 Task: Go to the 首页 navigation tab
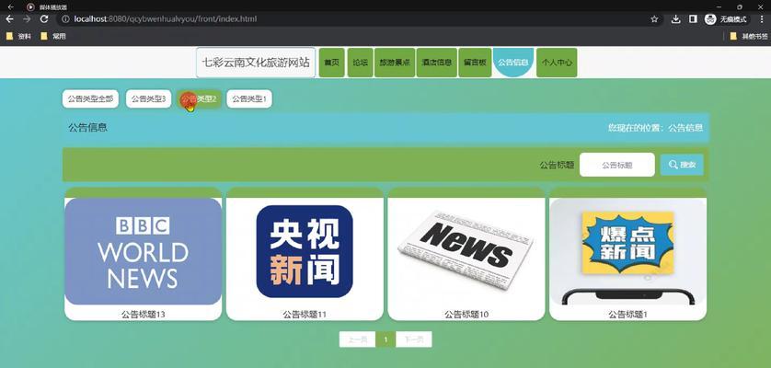click(332, 63)
